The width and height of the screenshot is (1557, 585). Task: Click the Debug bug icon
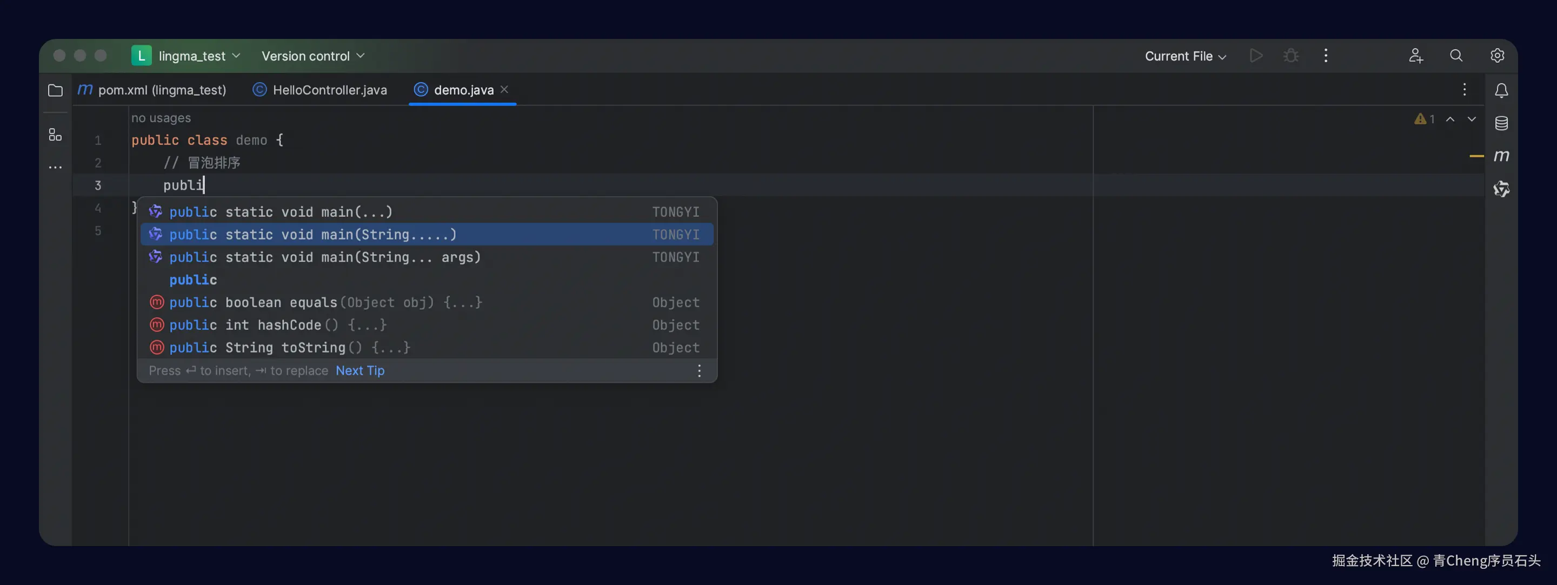(1290, 56)
